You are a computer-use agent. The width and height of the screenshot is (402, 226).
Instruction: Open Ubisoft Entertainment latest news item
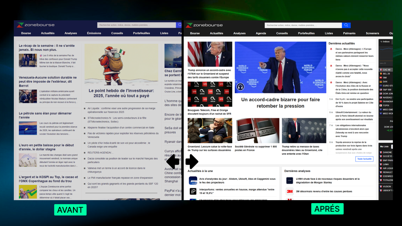354,116
